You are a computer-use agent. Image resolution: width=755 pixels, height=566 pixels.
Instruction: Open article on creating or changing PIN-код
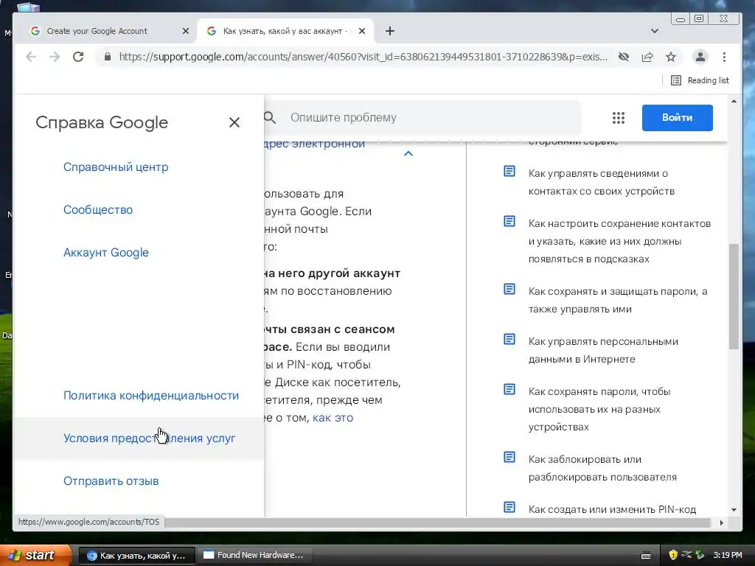pyautogui.click(x=612, y=509)
